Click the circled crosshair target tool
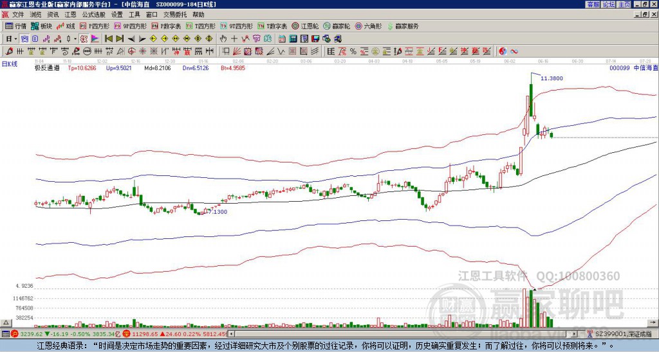The height and width of the screenshot is (352, 659). [130, 51]
